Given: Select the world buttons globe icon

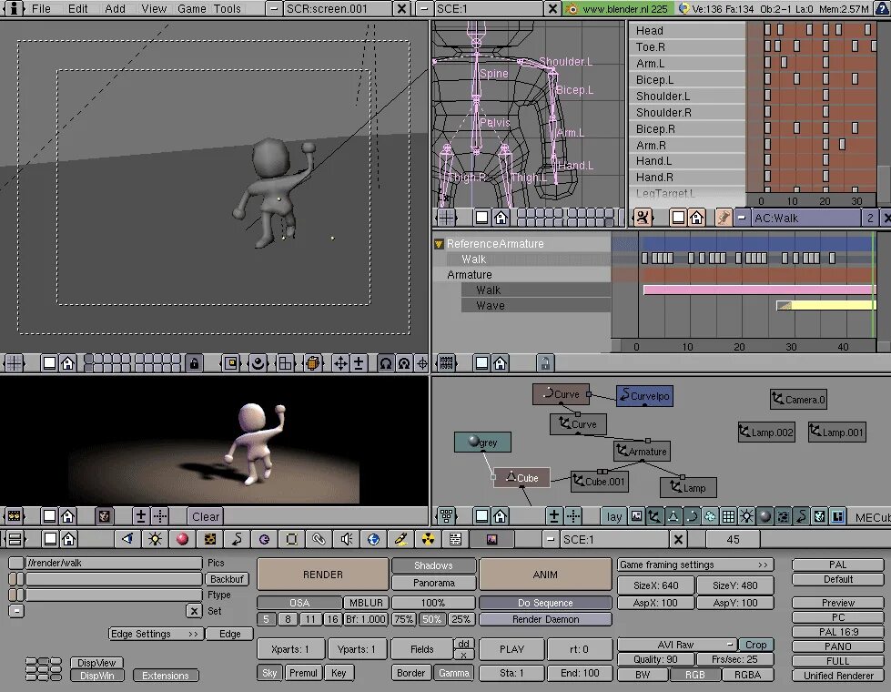Looking at the screenshot, I should (x=373, y=539).
